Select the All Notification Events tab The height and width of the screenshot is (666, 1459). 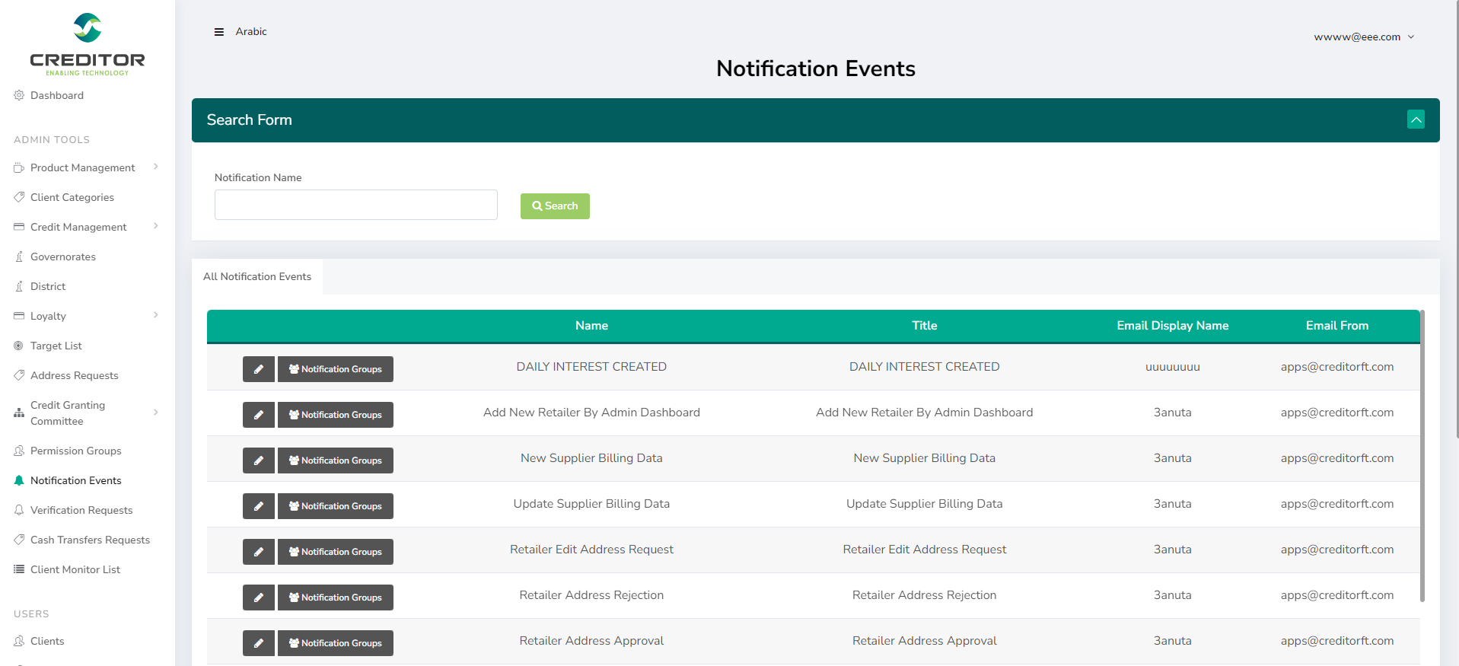coord(257,276)
